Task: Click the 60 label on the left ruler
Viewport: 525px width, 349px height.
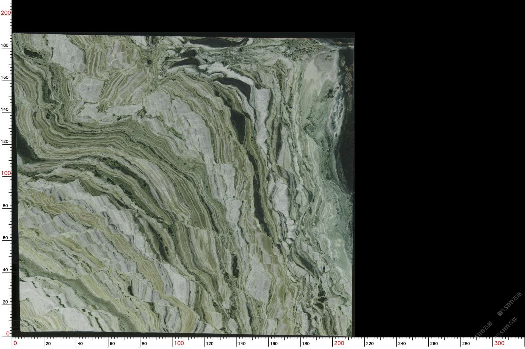Action: point(6,238)
